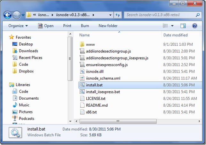Click the greyed Forward arrow button
The height and width of the screenshot is (145, 206).
16,15
